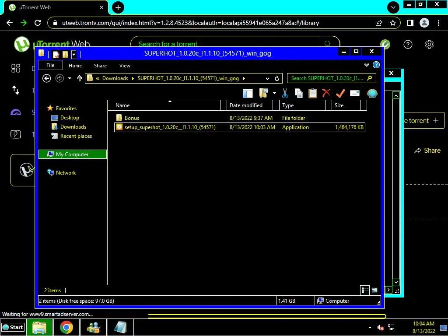Open the address bar history dropdown

(267, 79)
